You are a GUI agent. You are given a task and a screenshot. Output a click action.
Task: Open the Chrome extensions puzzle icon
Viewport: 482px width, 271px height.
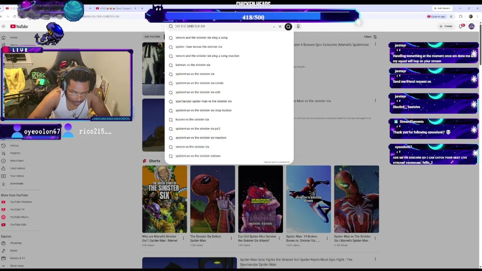461,17
